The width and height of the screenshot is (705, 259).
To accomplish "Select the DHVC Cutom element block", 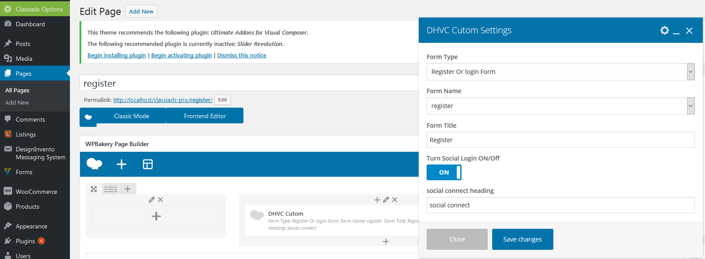I will point(332,220).
